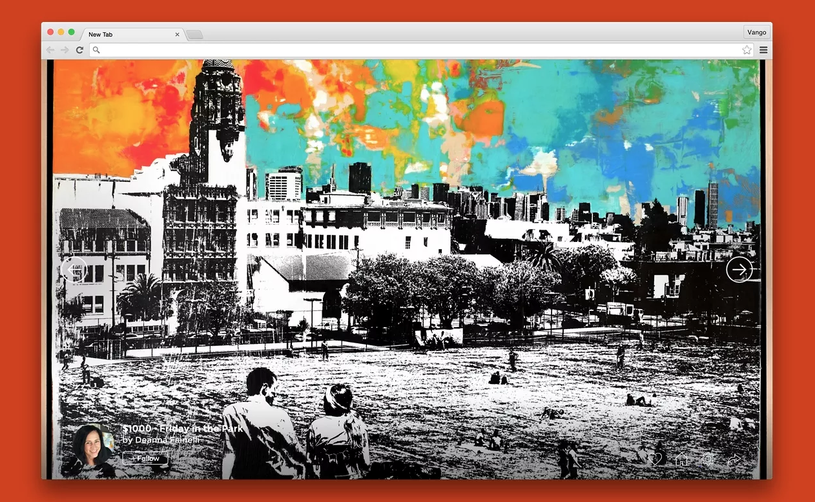Click the "by Deanna Fainelli" artist name
Viewport: 815px width, 502px height.
(161, 440)
